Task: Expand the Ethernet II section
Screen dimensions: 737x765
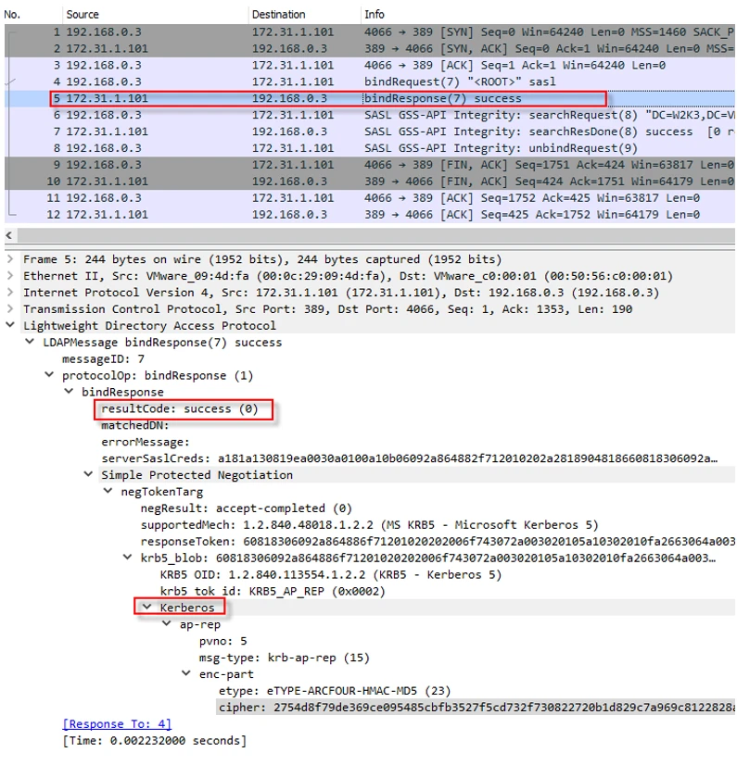Action: click(10, 277)
